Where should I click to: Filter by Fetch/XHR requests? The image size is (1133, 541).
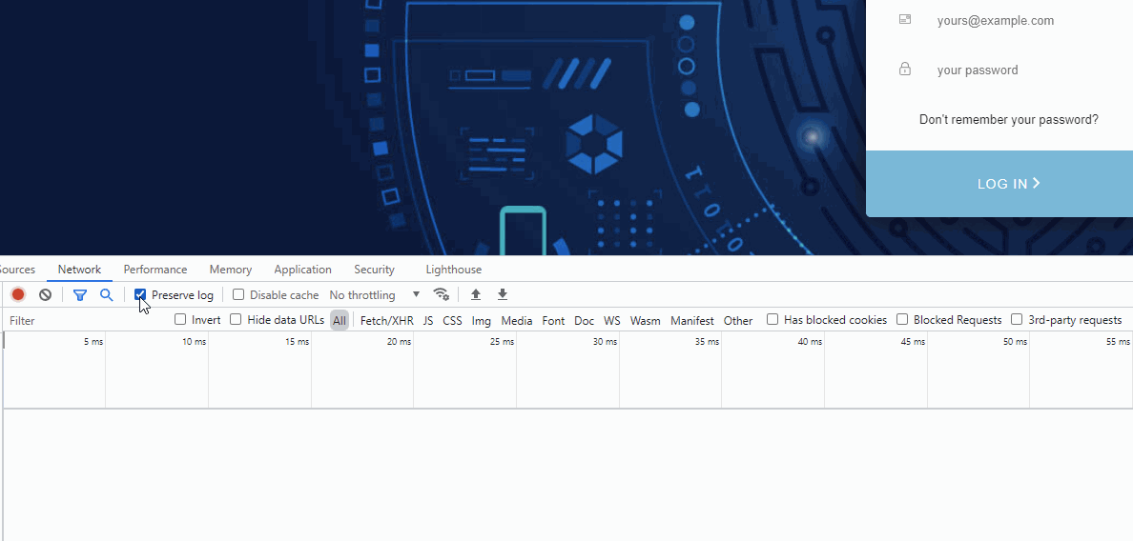coord(387,320)
